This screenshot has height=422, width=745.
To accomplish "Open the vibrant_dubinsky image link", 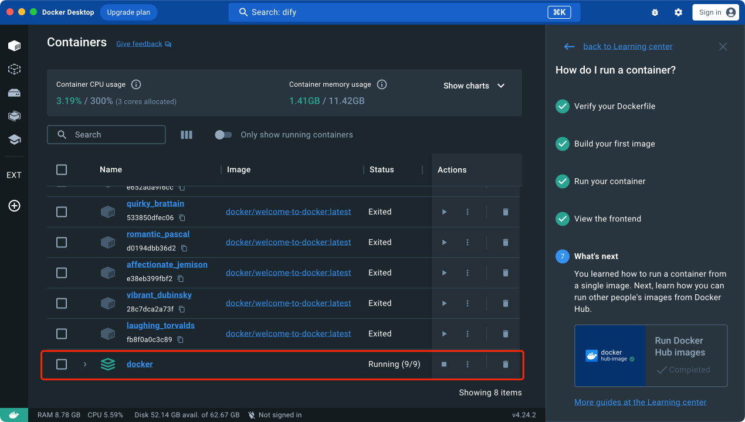I will [289, 303].
